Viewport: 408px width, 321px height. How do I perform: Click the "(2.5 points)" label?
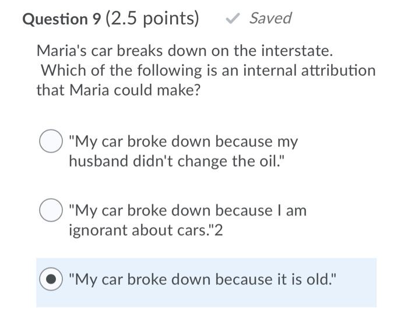click(x=152, y=19)
